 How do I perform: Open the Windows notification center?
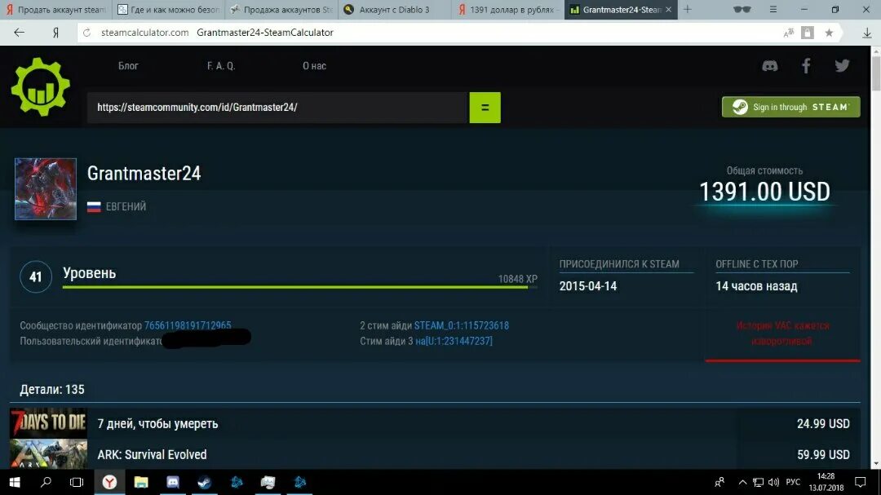[x=861, y=482]
